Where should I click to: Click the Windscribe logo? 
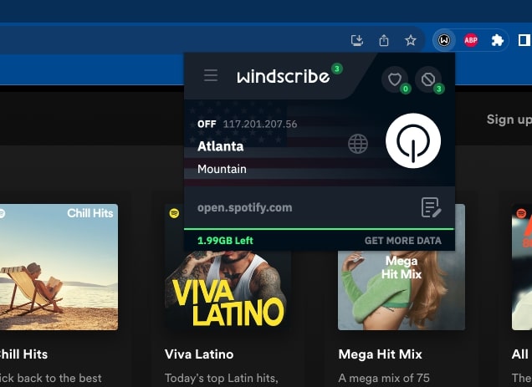pyautogui.click(x=284, y=76)
